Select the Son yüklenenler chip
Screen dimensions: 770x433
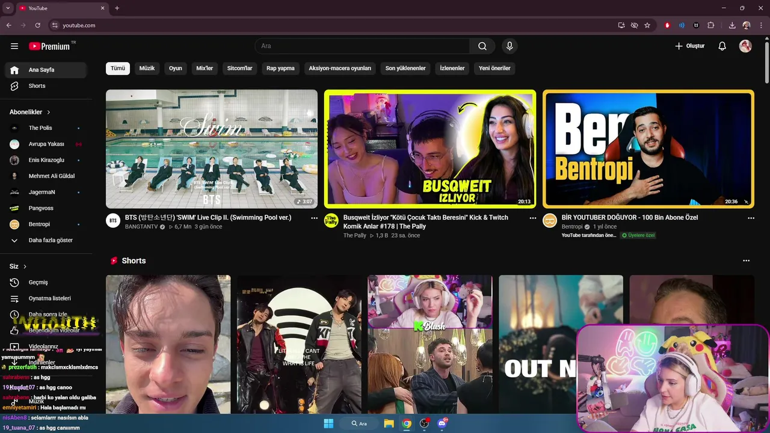click(x=405, y=69)
